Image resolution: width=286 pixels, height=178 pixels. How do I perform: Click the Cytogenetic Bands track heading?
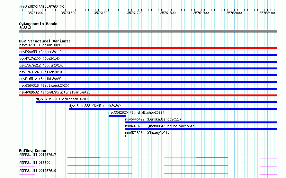pyautogui.click(x=38, y=24)
